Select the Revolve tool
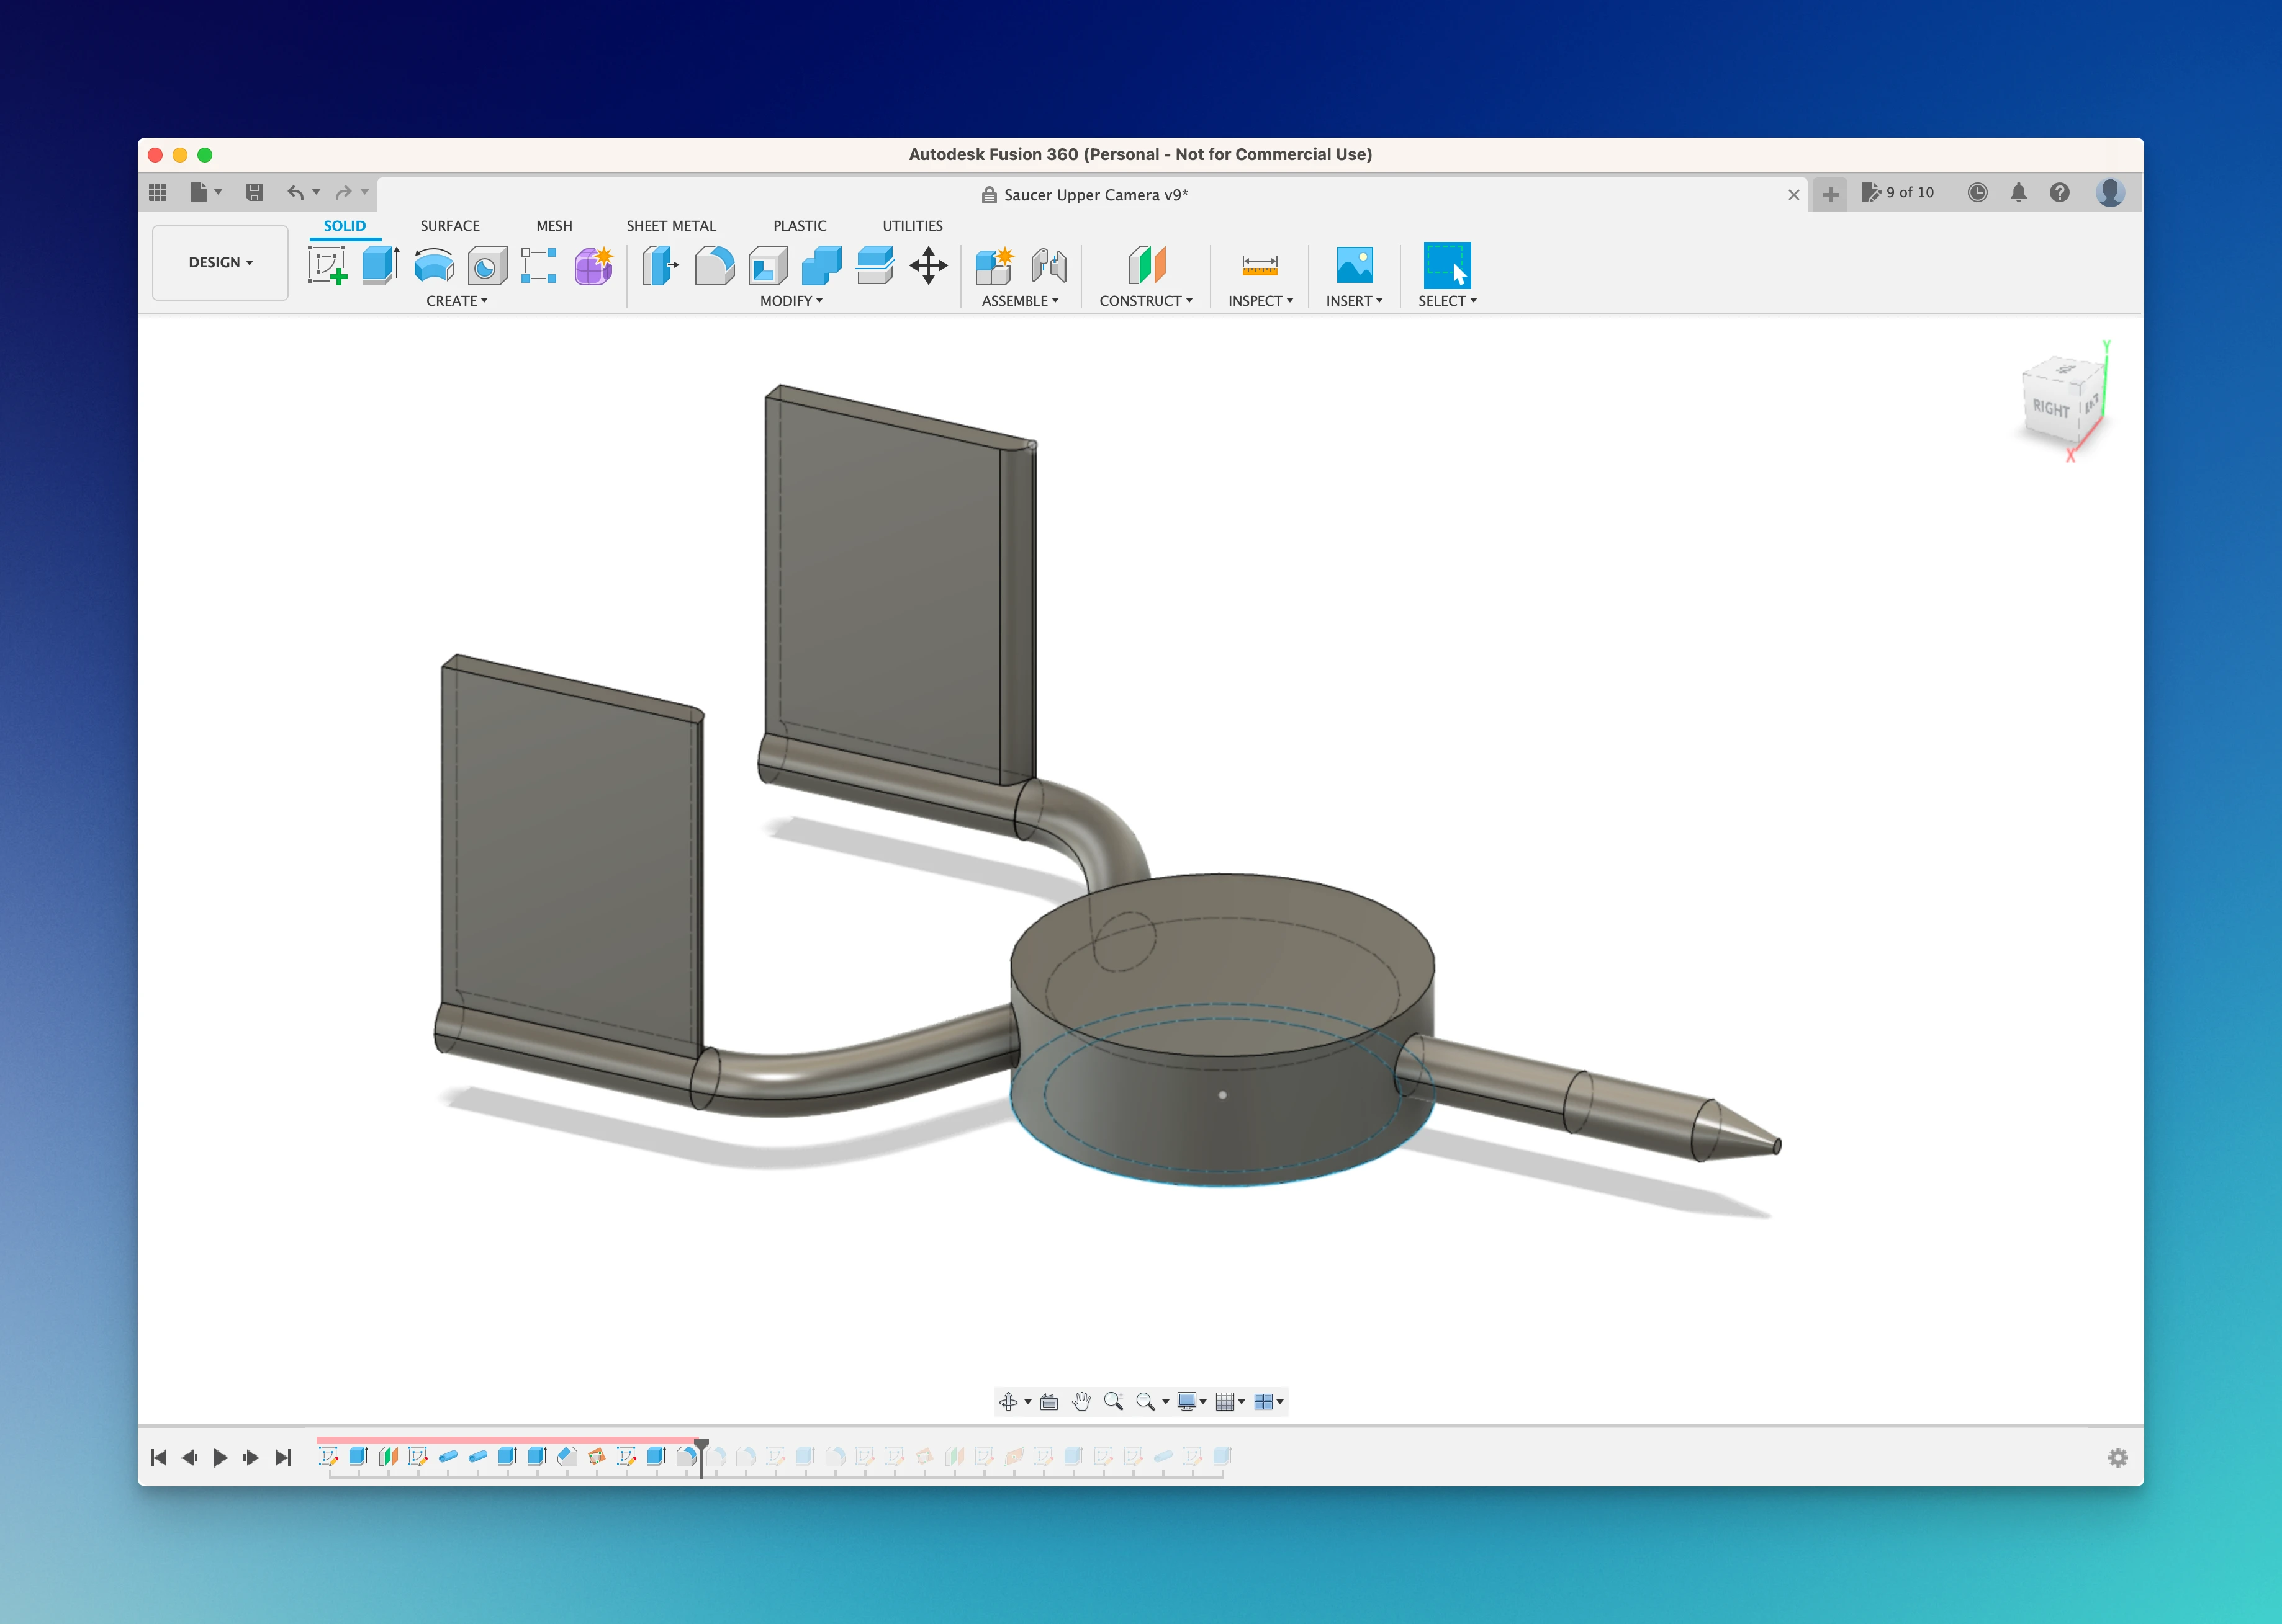This screenshot has height=1624, width=2282. point(434,265)
